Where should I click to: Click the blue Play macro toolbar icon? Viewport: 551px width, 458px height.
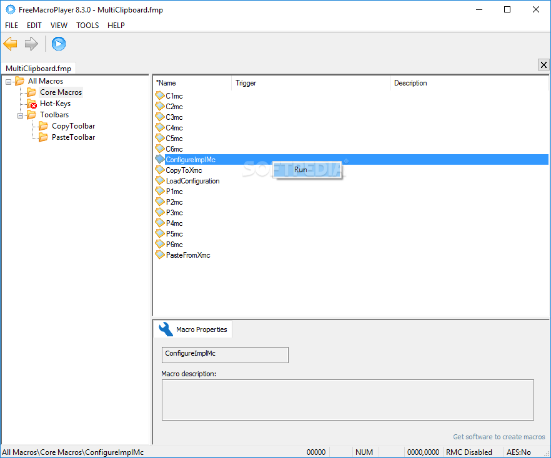(59, 44)
